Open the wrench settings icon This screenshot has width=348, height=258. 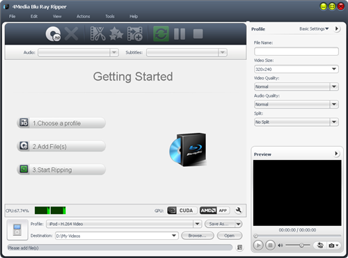coord(238,210)
